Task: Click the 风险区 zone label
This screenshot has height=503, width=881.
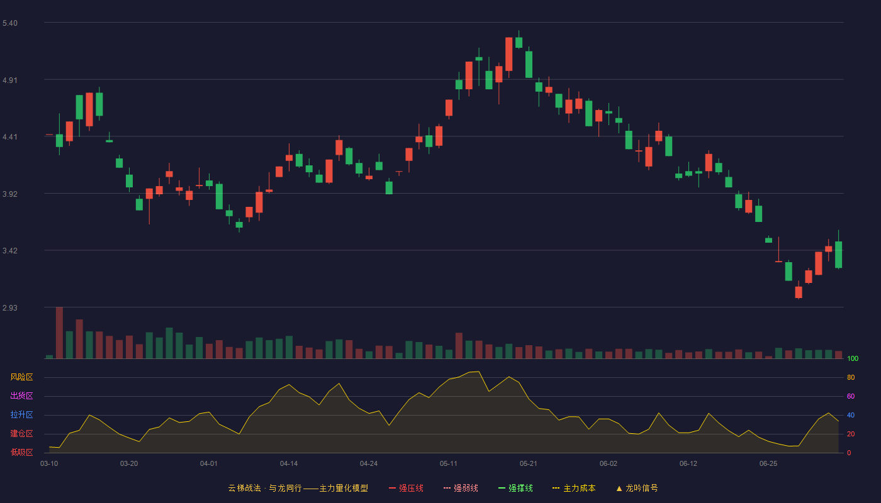Action: tap(22, 377)
